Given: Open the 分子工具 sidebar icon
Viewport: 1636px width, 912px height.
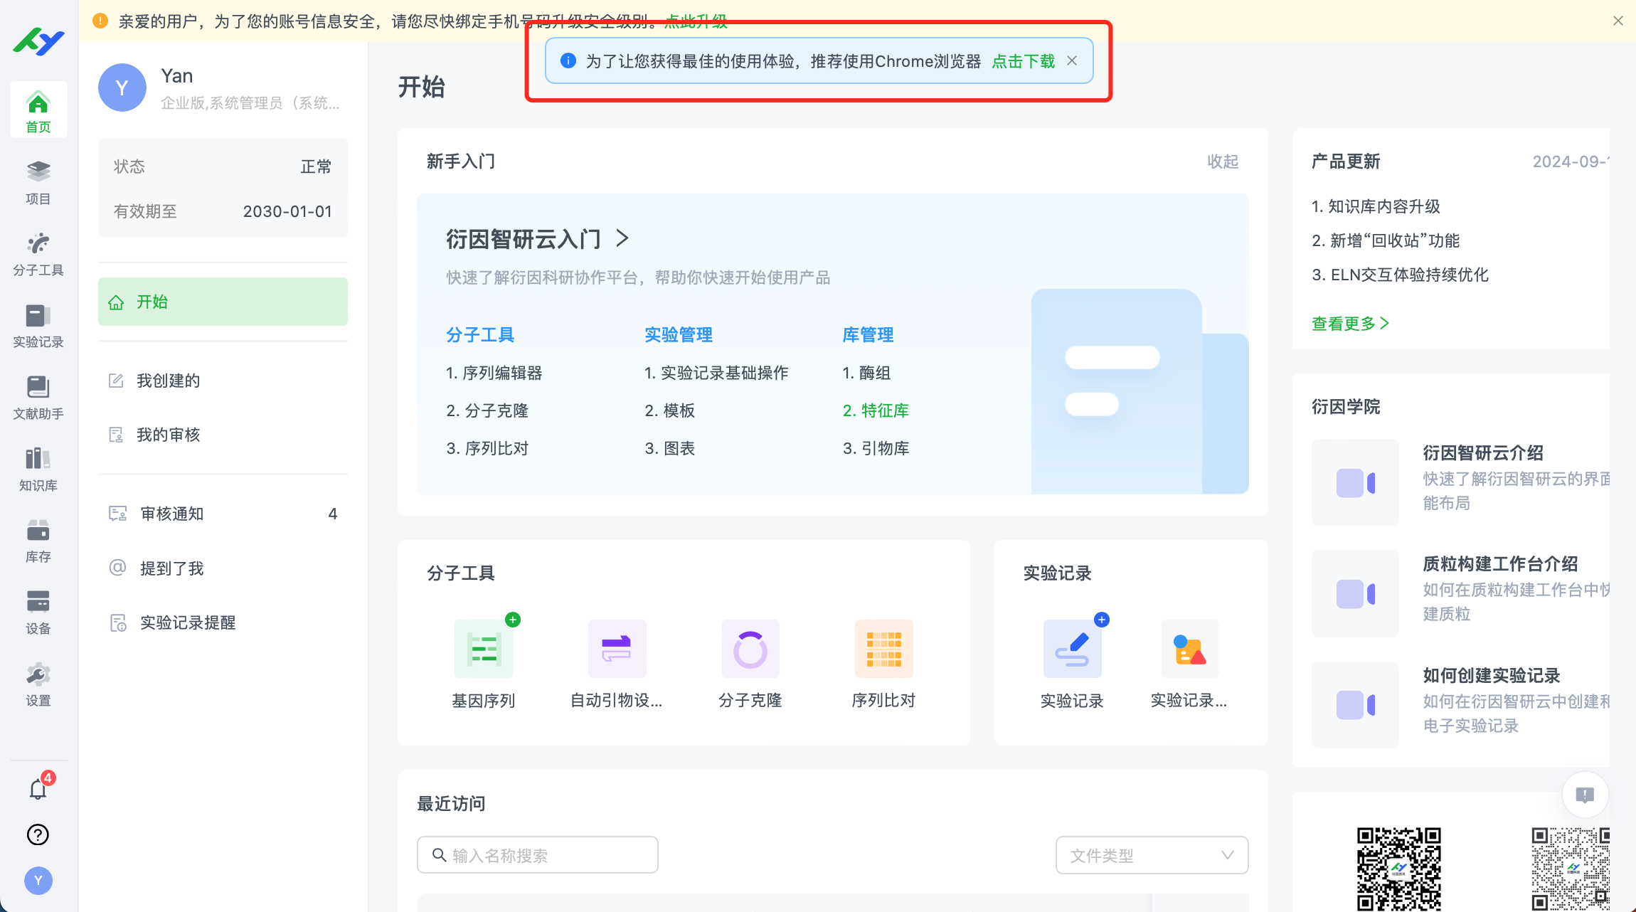Looking at the screenshot, I should click(x=38, y=251).
